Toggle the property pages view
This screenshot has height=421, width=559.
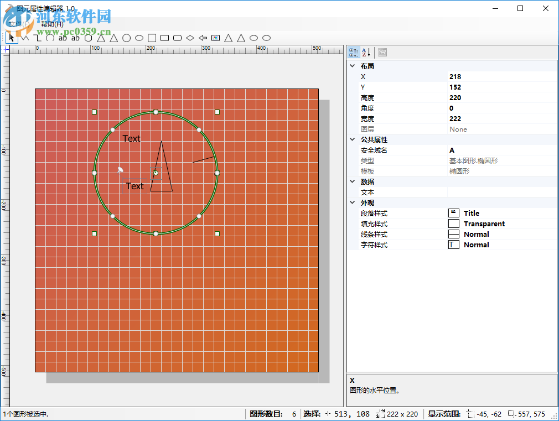click(x=382, y=52)
